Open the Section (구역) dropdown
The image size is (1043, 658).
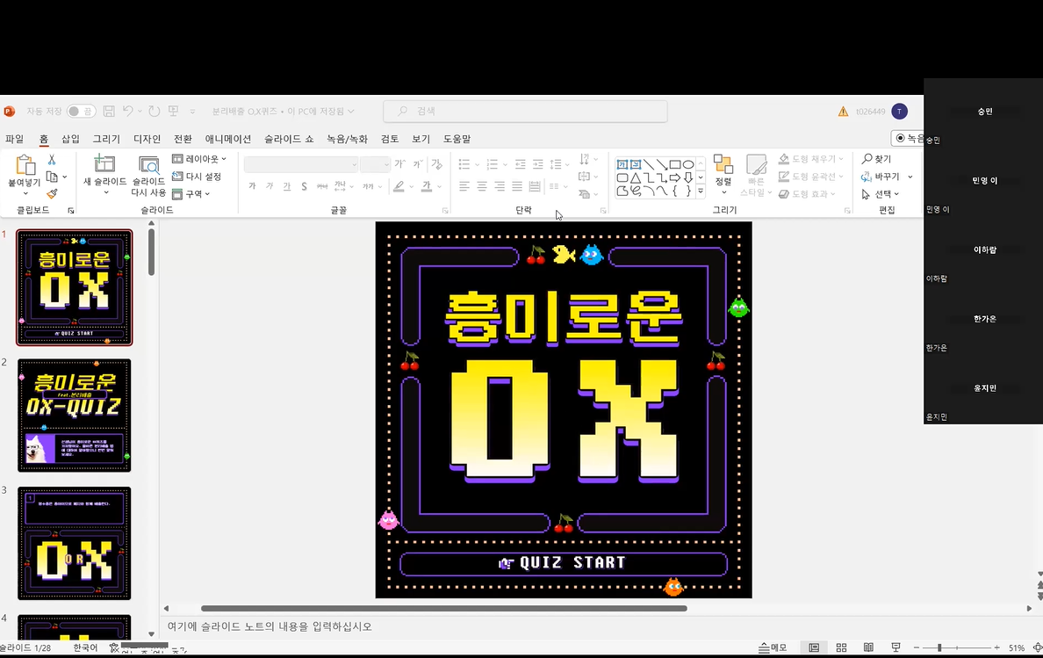[191, 193]
